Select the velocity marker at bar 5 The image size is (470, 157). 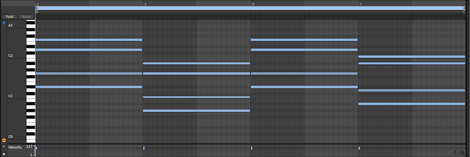(251, 148)
